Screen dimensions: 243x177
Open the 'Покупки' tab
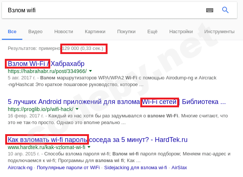tap(126, 32)
